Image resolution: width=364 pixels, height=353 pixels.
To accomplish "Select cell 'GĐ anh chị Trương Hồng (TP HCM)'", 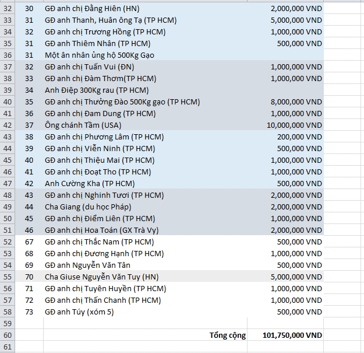I will coord(146,32).
